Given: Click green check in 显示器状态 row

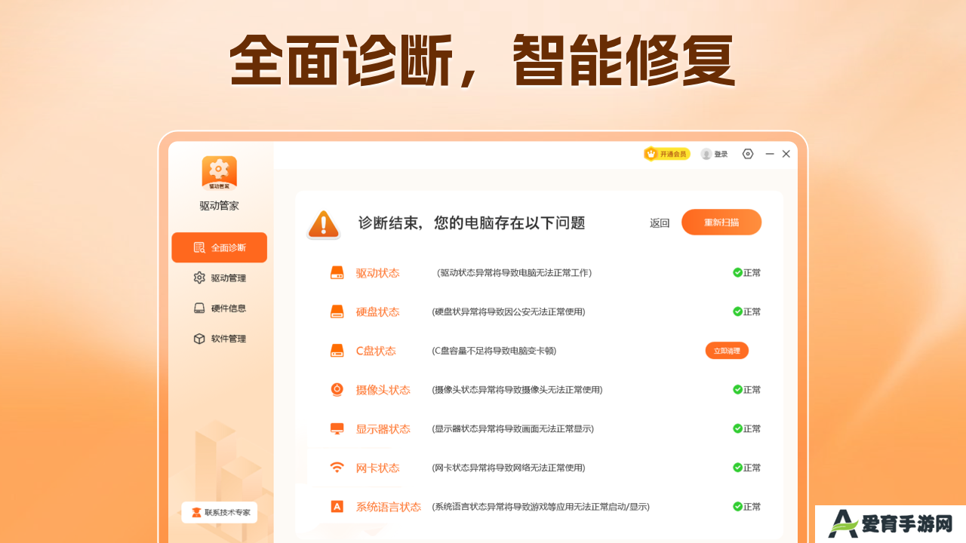Looking at the screenshot, I should (737, 428).
